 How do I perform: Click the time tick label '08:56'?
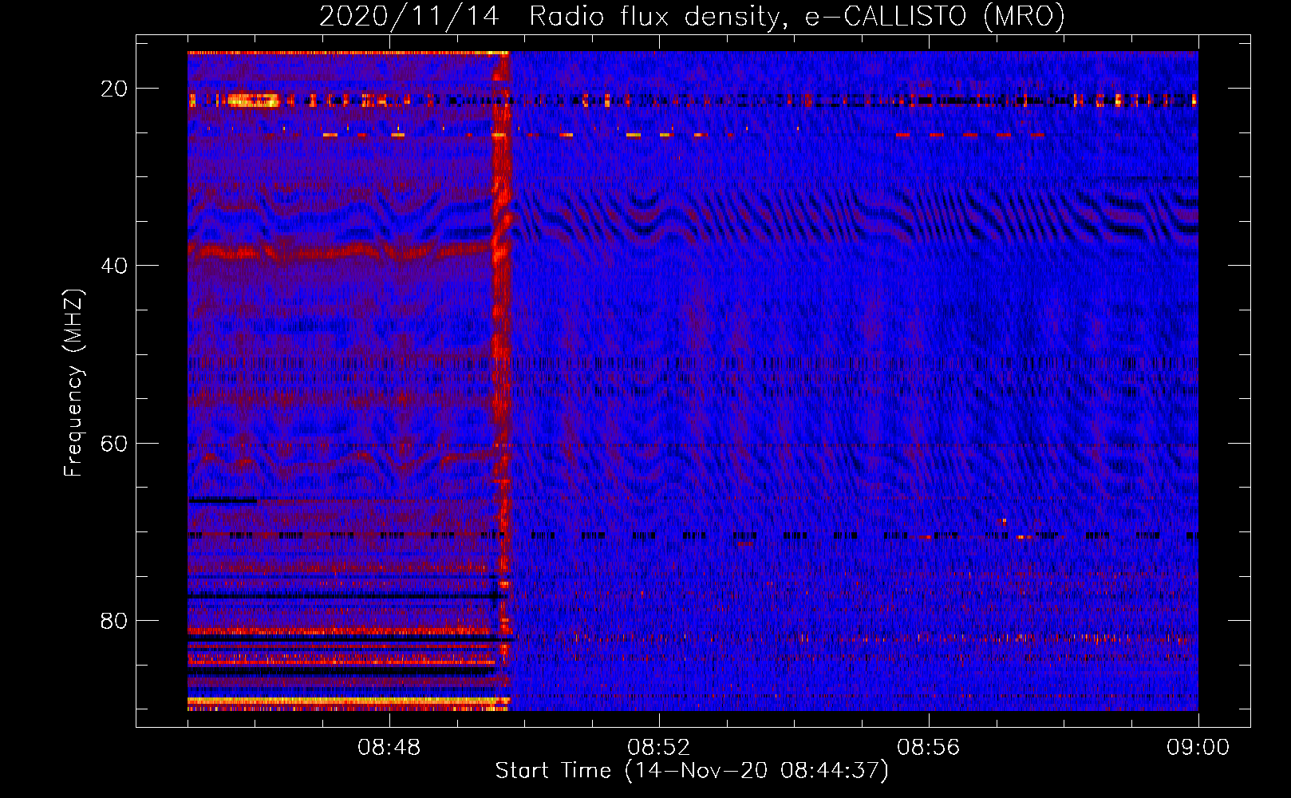929,748
